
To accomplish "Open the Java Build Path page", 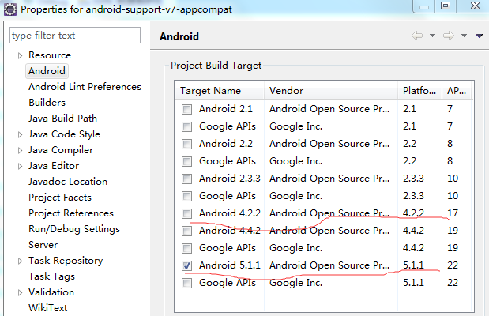I will click(x=62, y=118).
